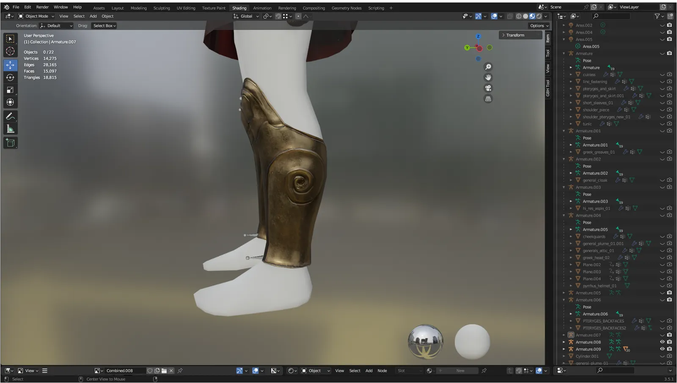Viewport: 677px width, 383px height.
Task: Toggle viewport overlays
Action: (x=494, y=16)
